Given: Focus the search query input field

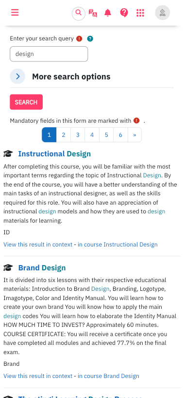Looking at the screenshot, I should pyautogui.click(x=49, y=54).
